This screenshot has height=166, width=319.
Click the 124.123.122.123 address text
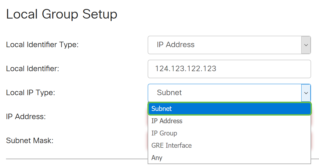(186, 69)
